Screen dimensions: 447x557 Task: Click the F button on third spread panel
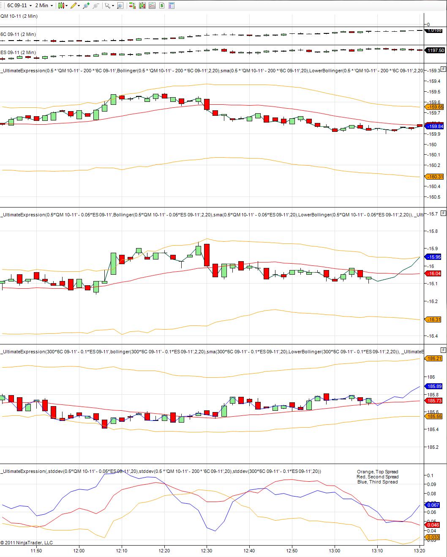click(443, 350)
